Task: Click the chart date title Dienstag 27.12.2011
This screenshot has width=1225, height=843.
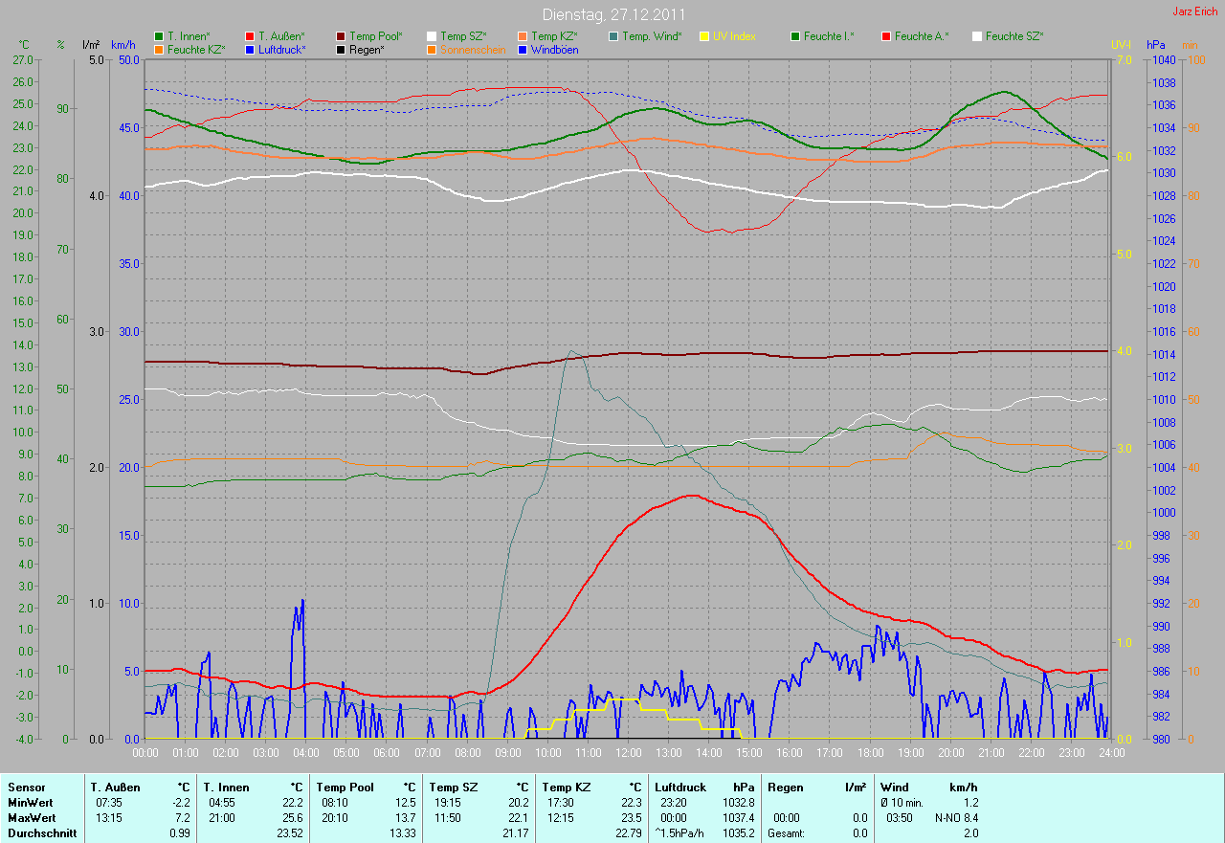Action: [x=612, y=14]
